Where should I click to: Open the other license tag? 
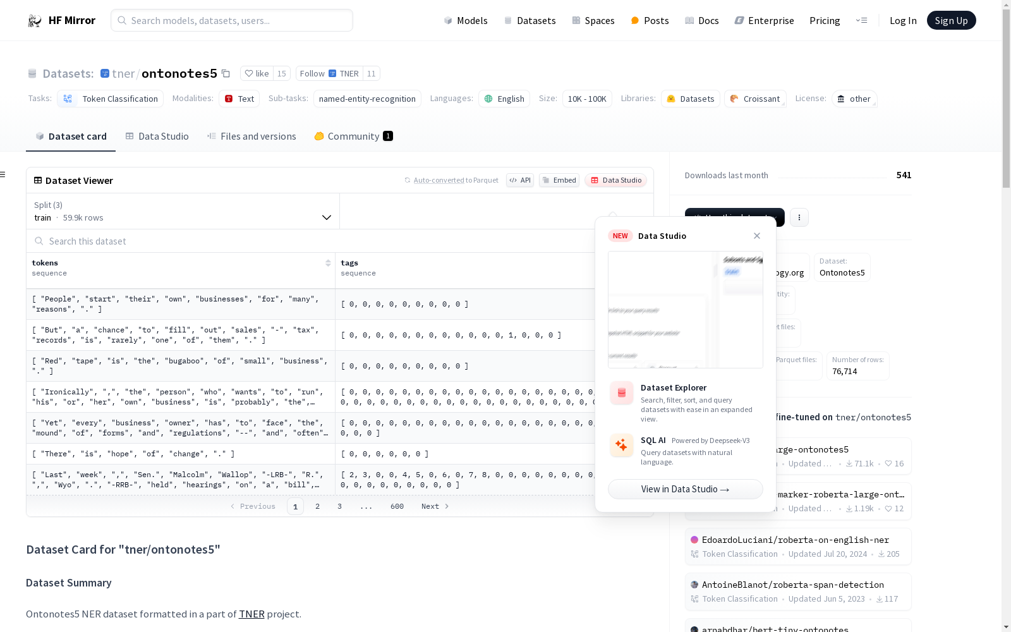(854, 99)
